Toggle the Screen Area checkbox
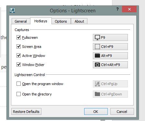This screenshot has width=145, height=121. [x=18, y=47]
